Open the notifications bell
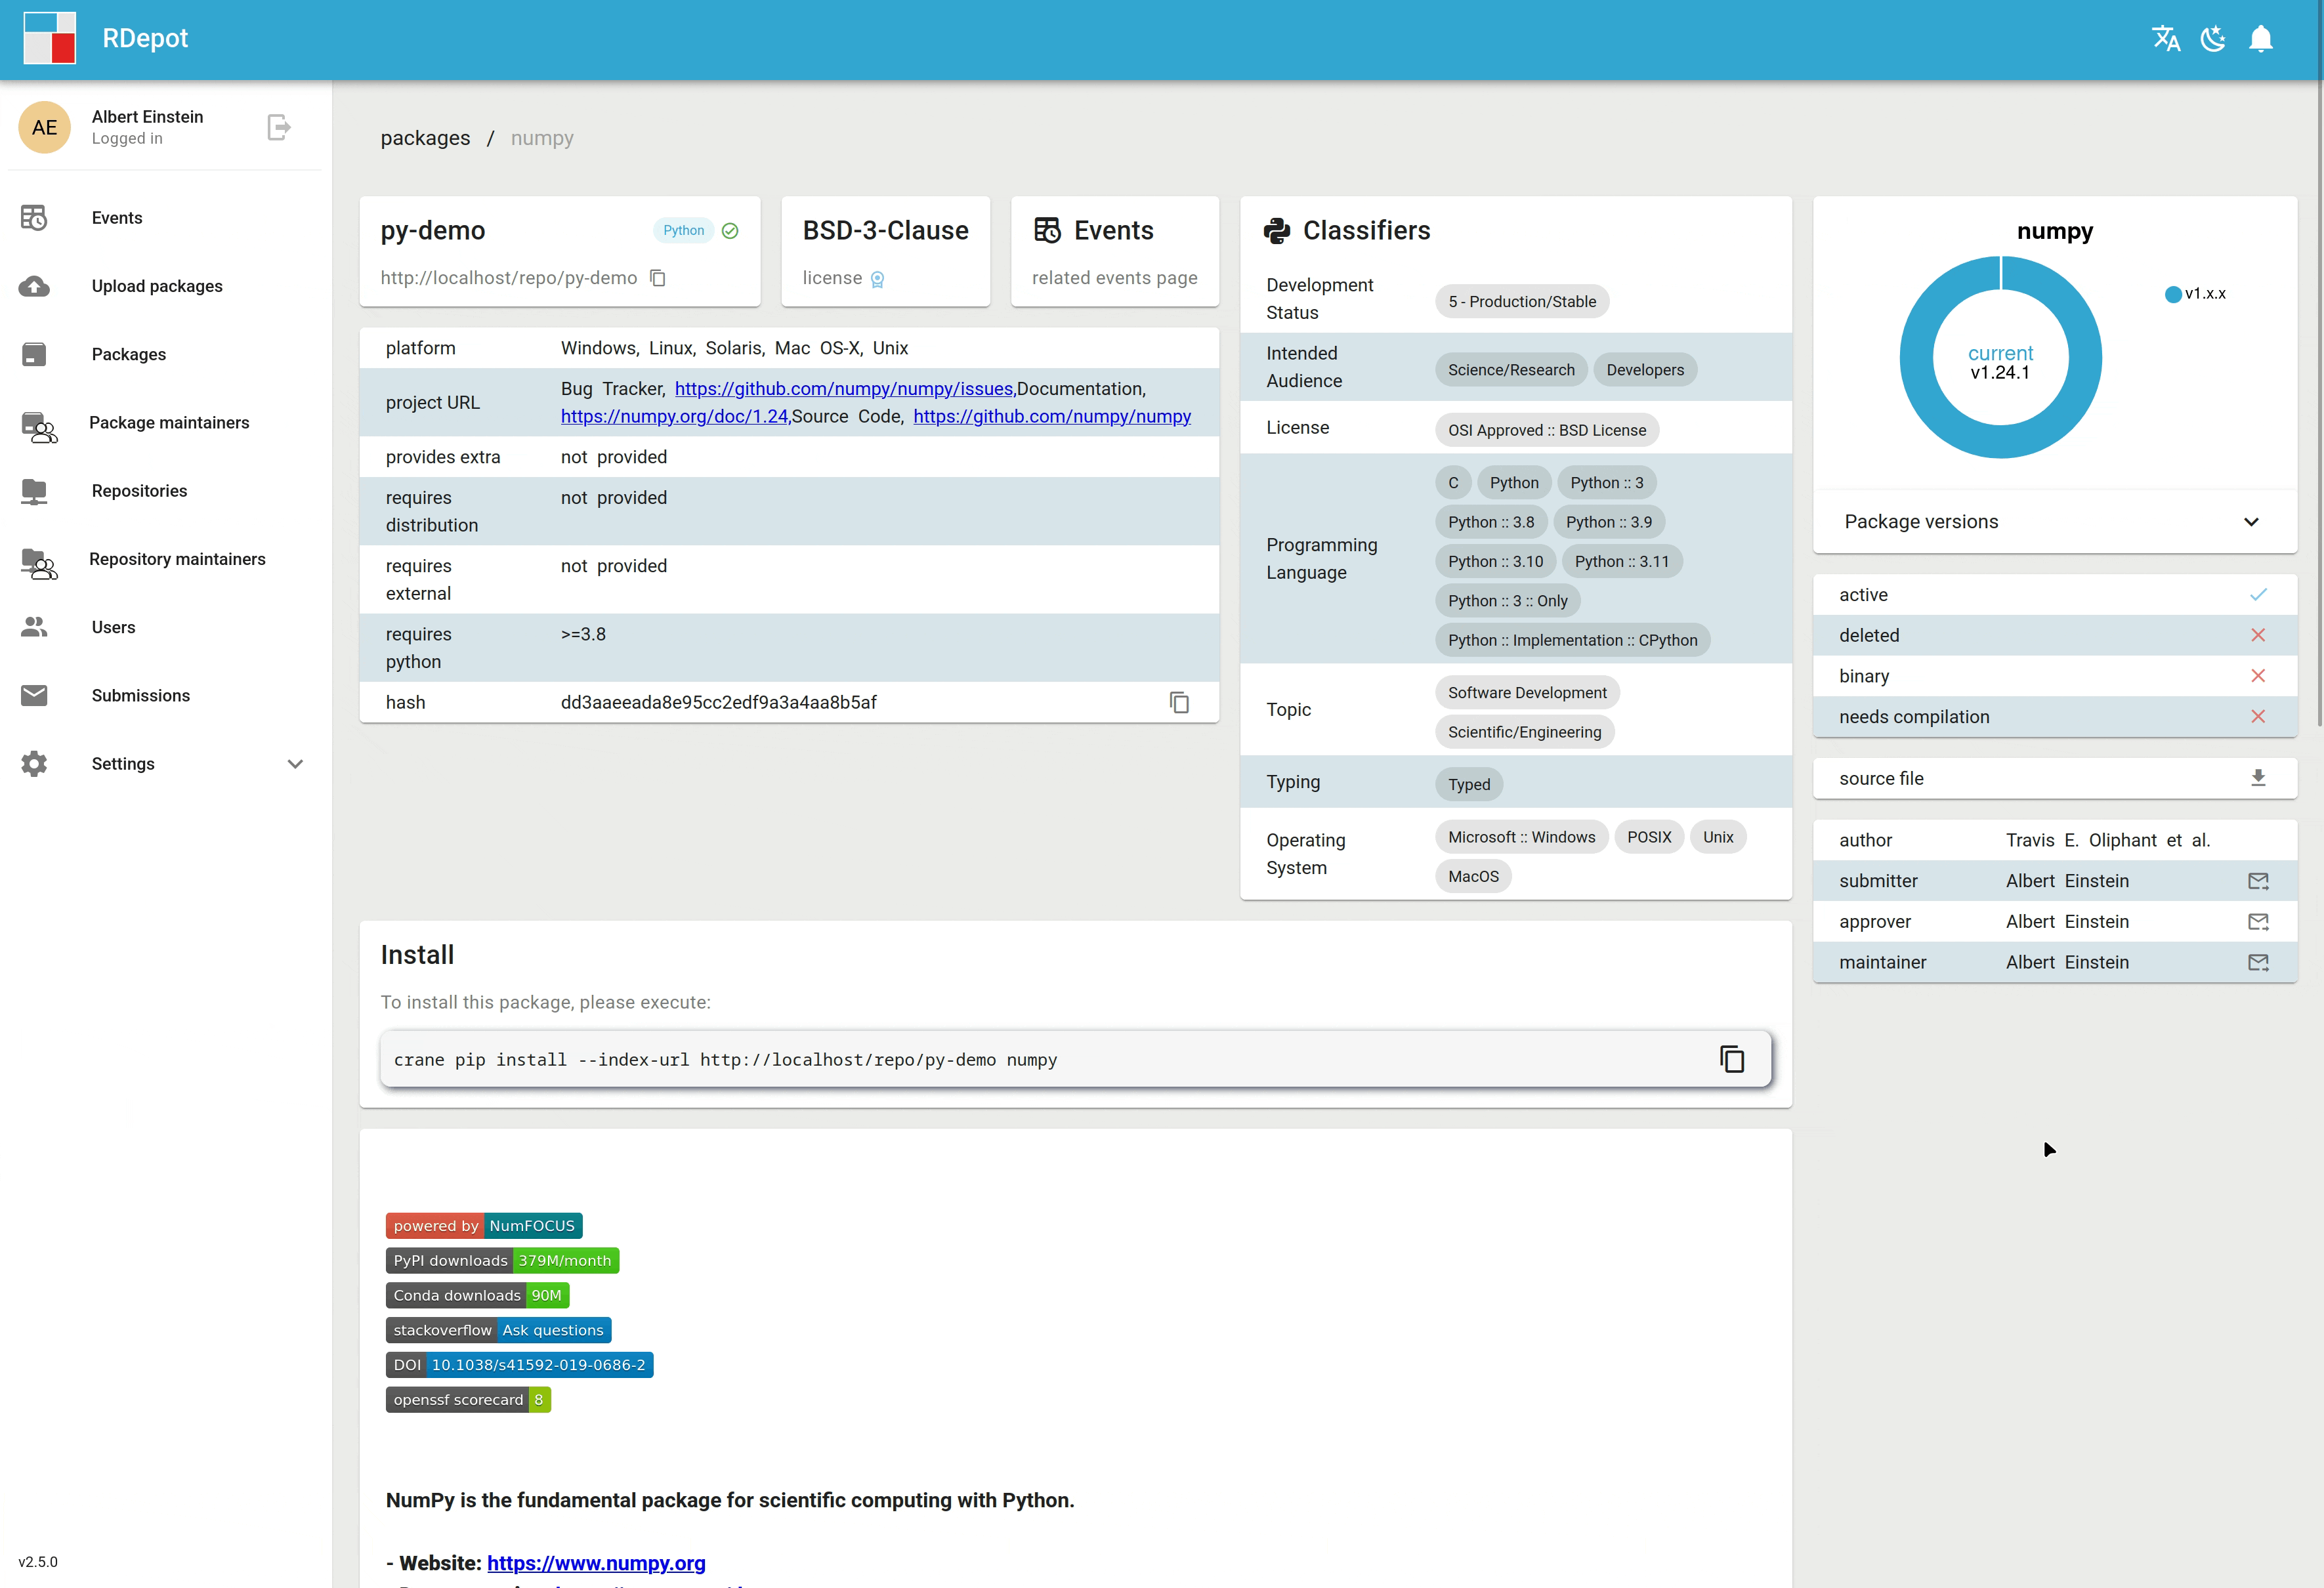Viewport: 2324px width, 1588px height. 2260,39
